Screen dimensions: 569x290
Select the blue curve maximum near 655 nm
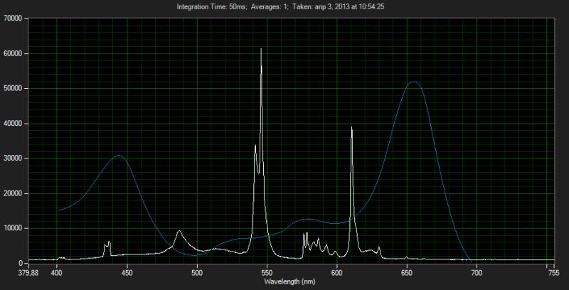point(413,82)
